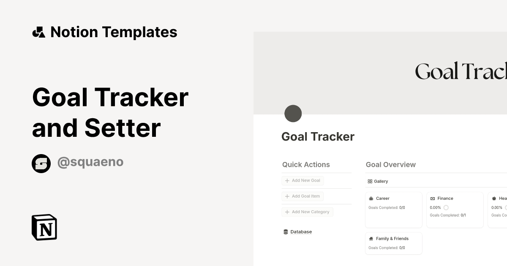Click the Add New Category button
The width and height of the screenshot is (507, 266).
(307, 212)
